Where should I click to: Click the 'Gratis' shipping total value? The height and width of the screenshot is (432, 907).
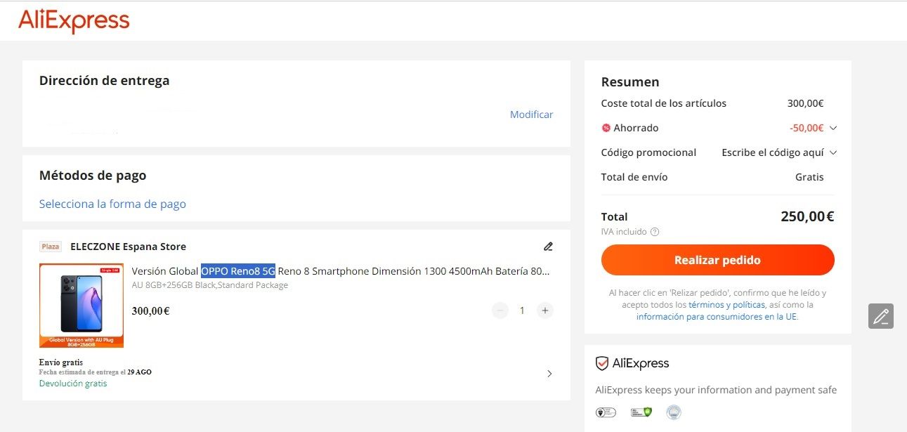[809, 177]
